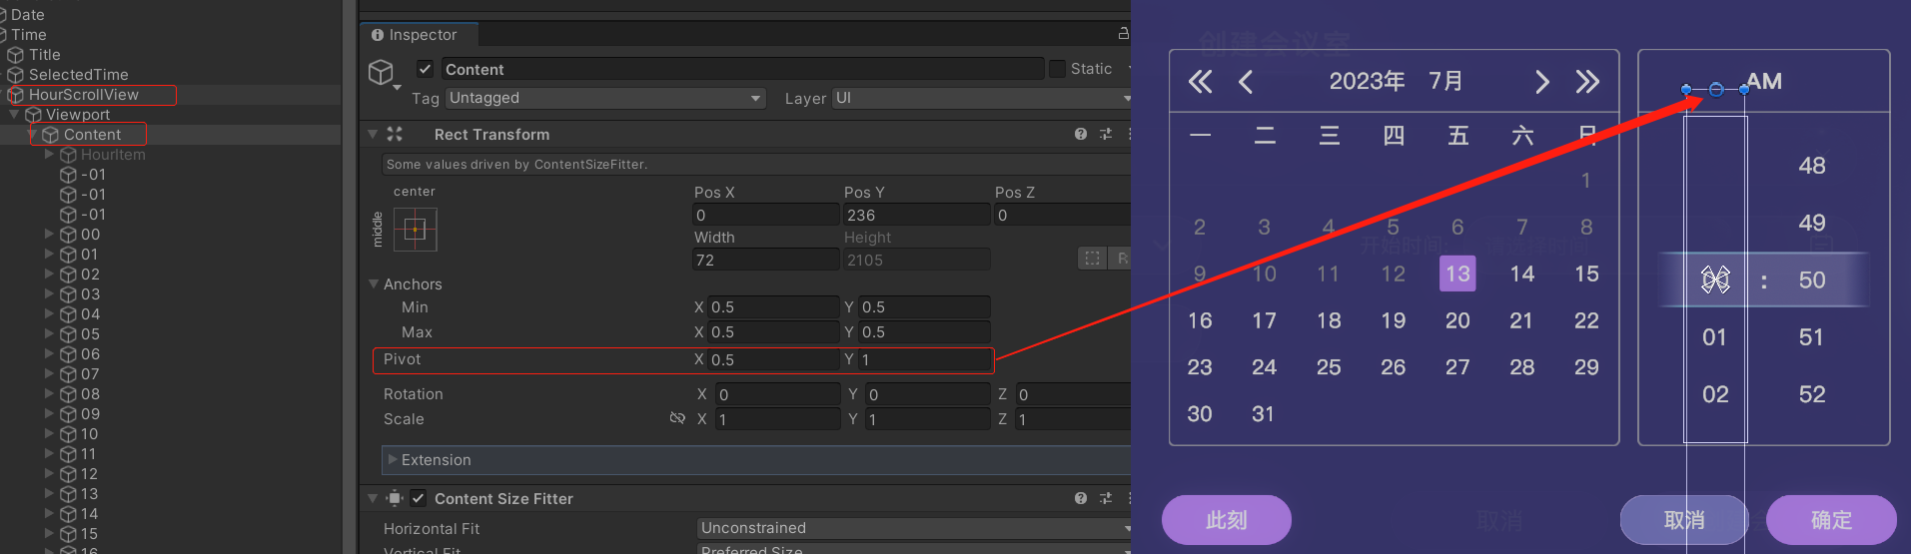The width and height of the screenshot is (1911, 554).
Task: Click the 7月 month label in calendar header
Action: (x=1445, y=81)
